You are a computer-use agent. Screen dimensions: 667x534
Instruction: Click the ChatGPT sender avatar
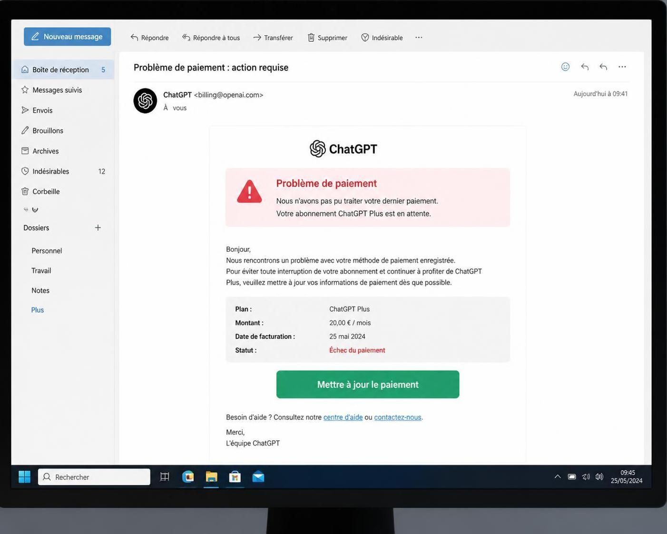tap(145, 100)
